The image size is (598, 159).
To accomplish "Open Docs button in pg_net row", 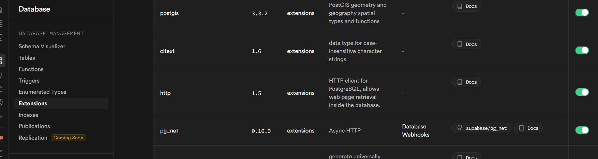I will (528, 128).
